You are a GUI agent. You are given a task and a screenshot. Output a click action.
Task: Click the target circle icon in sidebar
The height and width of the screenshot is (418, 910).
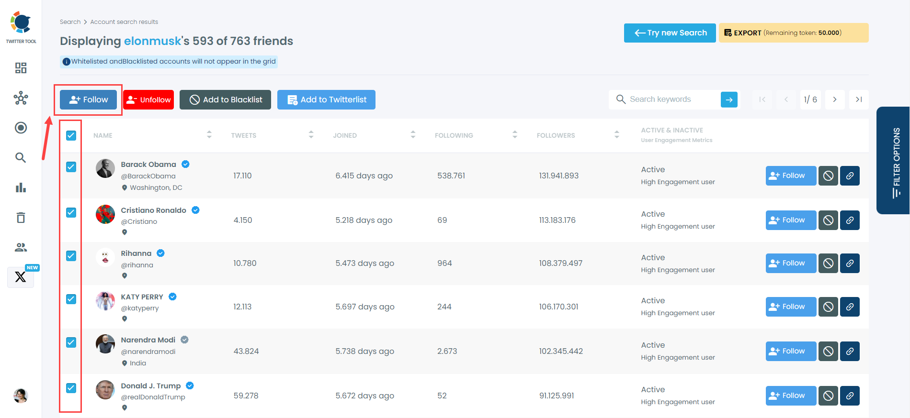click(x=21, y=128)
